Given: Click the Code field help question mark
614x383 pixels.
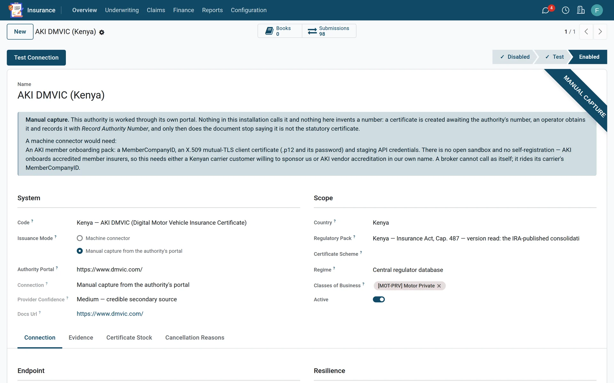Looking at the screenshot, I should (x=32, y=221).
